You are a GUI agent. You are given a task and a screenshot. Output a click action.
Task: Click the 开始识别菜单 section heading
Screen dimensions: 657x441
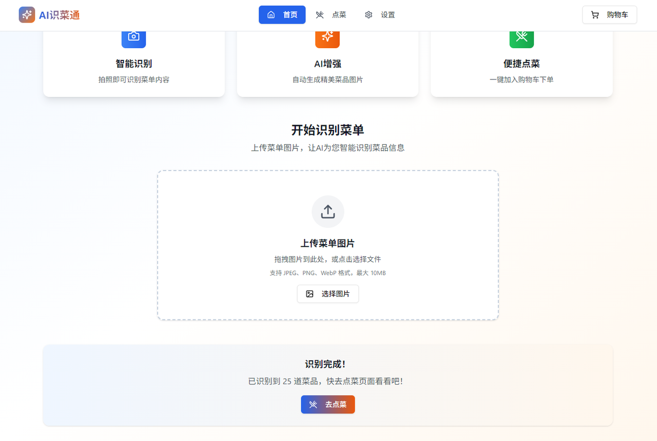pos(327,130)
